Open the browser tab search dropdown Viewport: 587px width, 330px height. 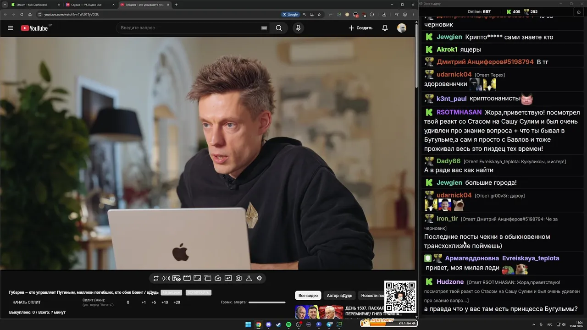pyautogui.click(x=4, y=5)
